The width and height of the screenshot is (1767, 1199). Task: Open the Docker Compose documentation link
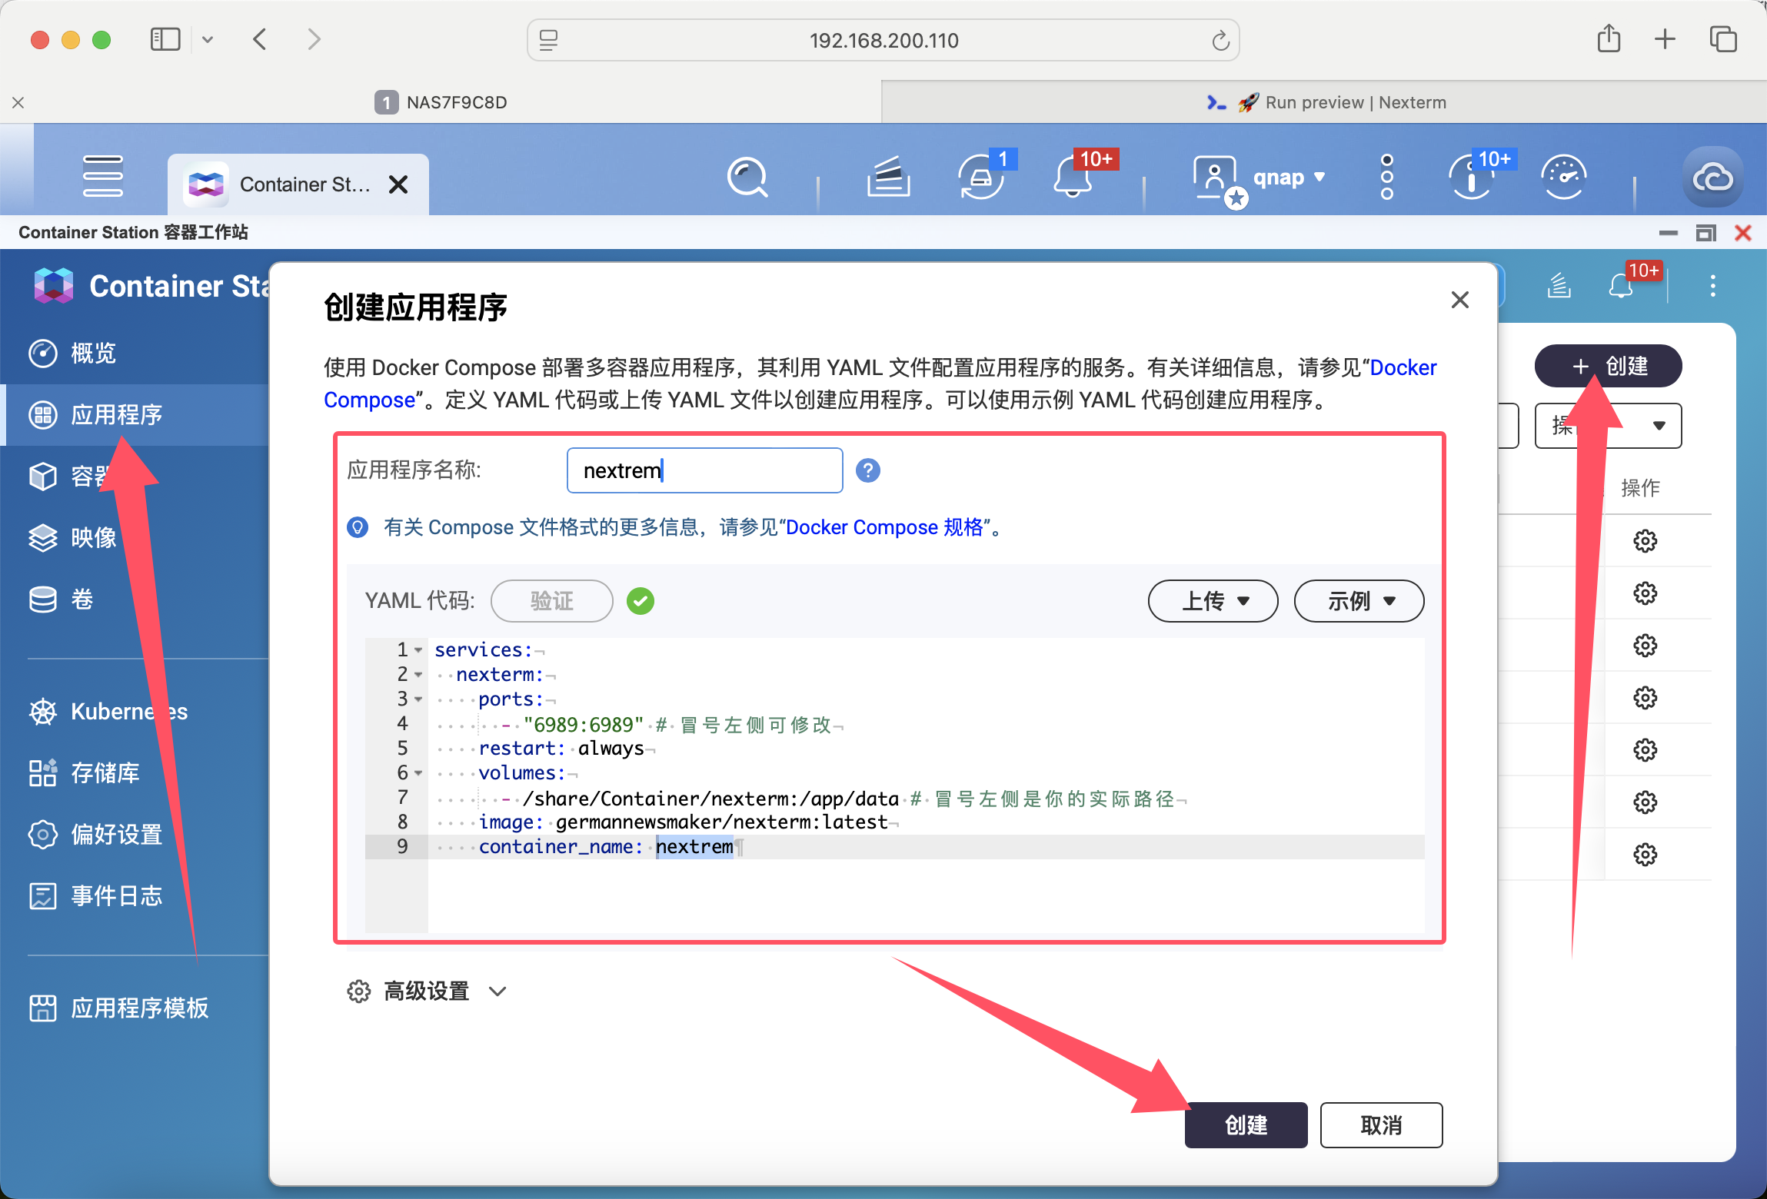(x=1403, y=367)
